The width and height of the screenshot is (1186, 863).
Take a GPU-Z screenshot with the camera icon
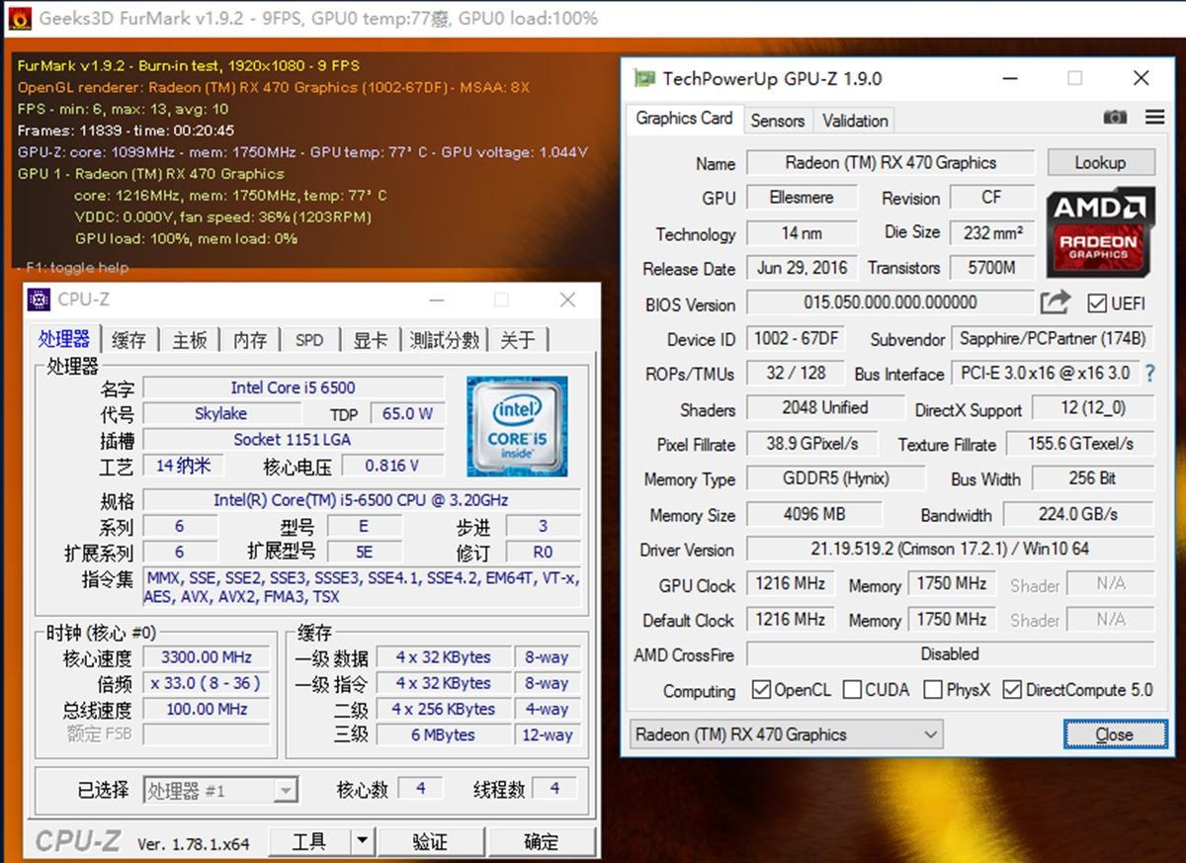click(x=1115, y=118)
